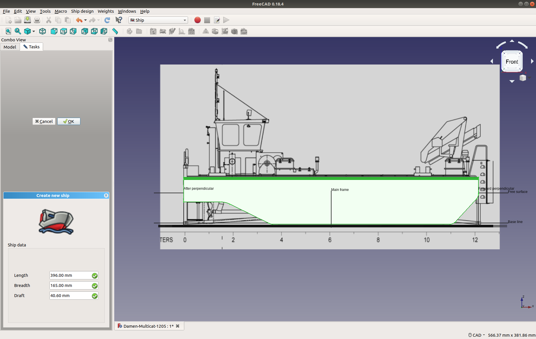The image size is (536, 339).
Task: Open the Windows menu
Action: point(127,11)
